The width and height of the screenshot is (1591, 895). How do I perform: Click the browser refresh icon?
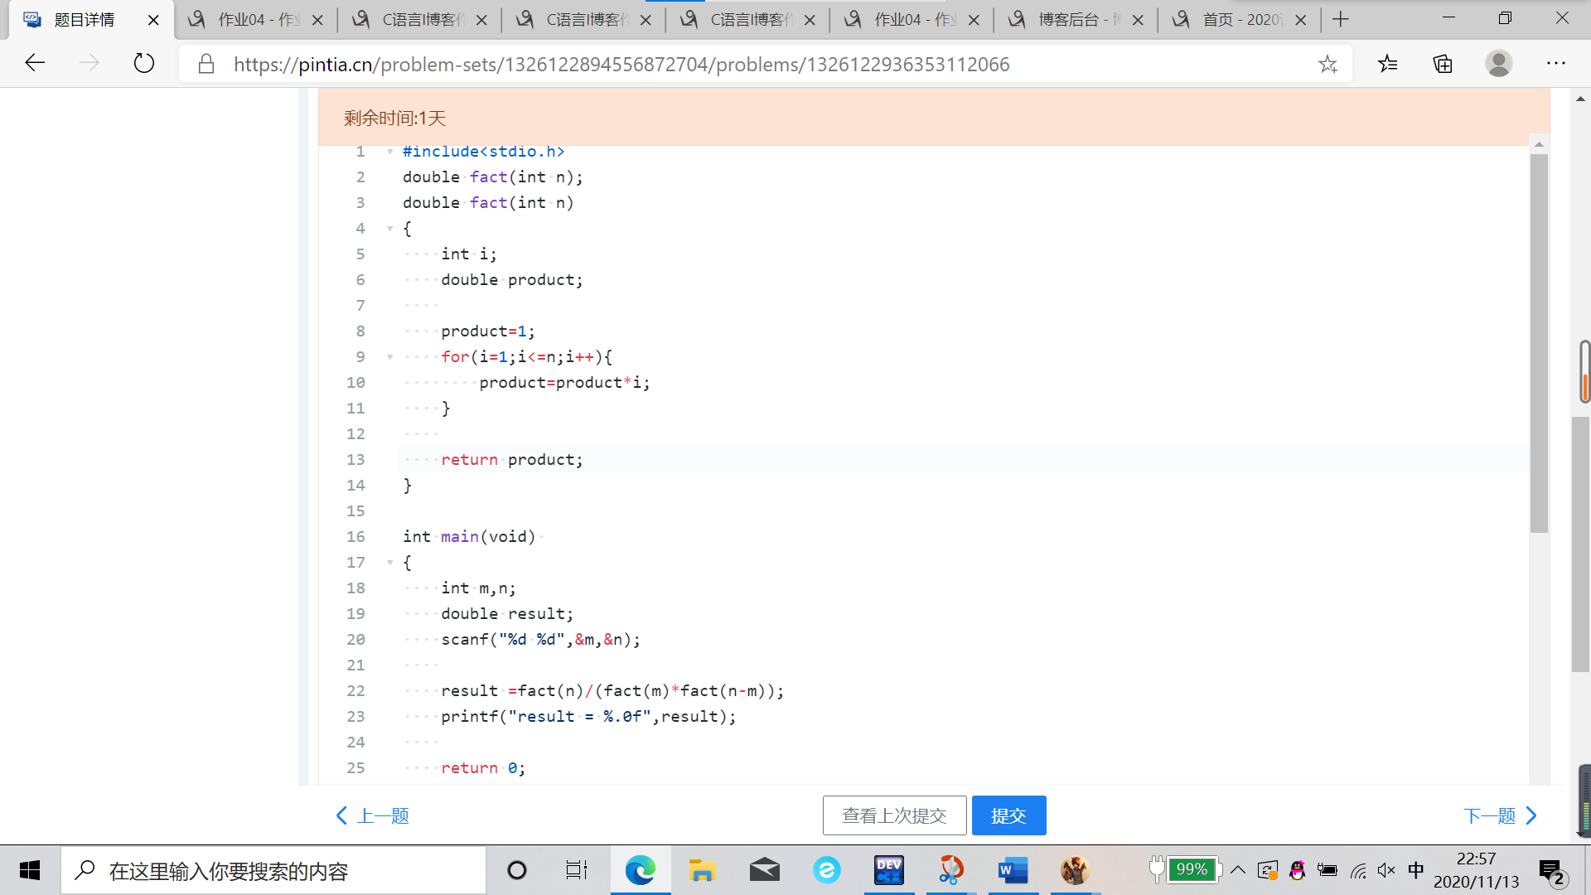click(x=144, y=64)
